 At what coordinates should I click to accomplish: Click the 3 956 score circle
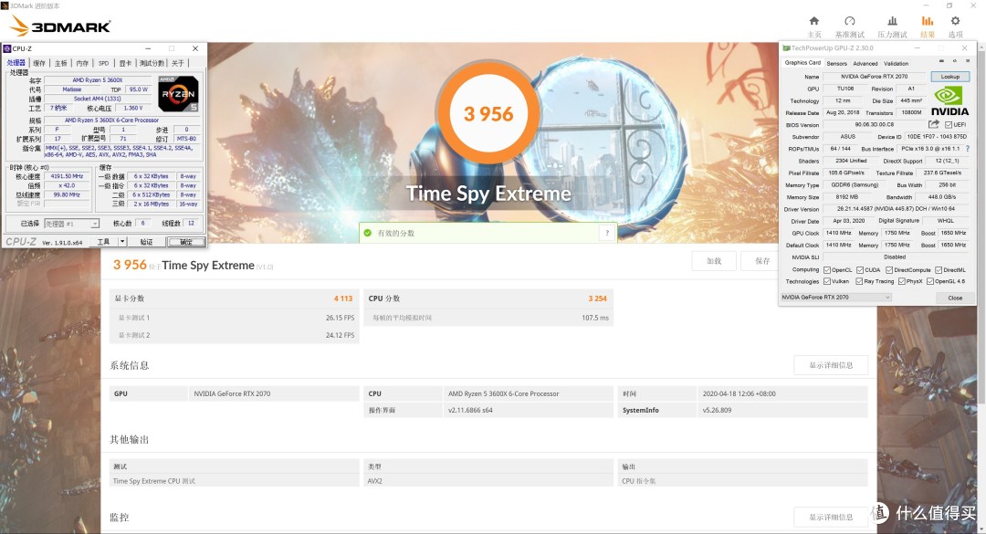pos(488,114)
